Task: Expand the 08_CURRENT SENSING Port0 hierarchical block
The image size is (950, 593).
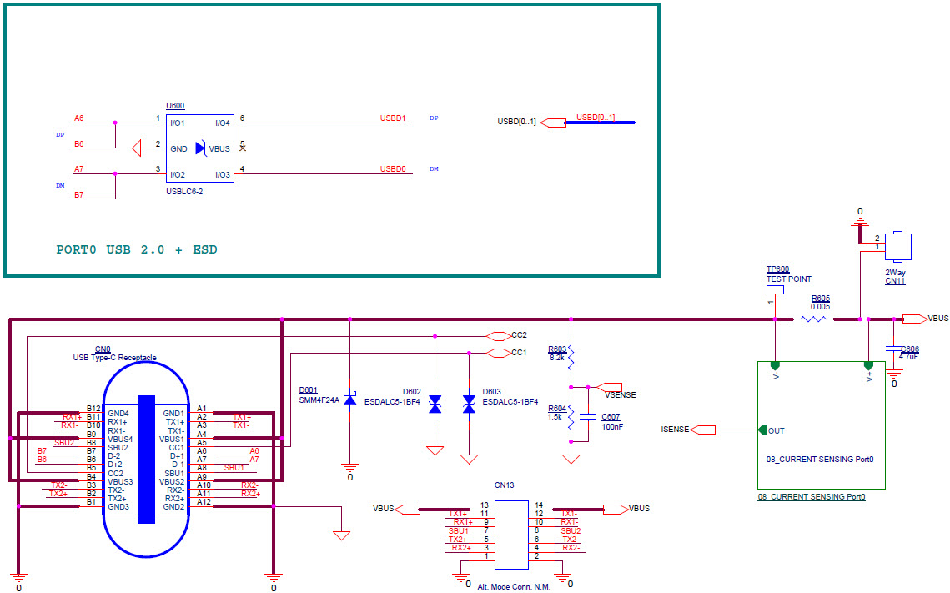Action: (820, 425)
